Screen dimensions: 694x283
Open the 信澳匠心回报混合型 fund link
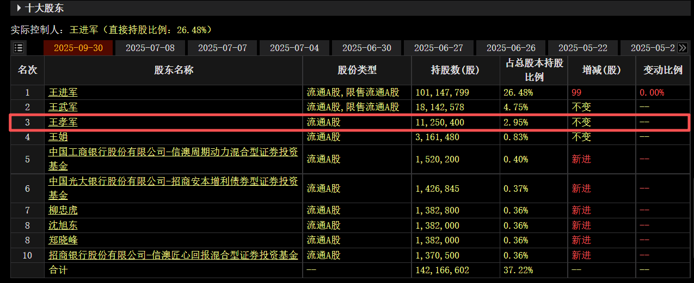click(173, 255)
